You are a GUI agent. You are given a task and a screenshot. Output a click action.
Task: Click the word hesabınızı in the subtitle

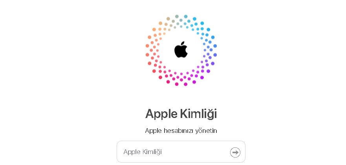click(x=179, y=131)
